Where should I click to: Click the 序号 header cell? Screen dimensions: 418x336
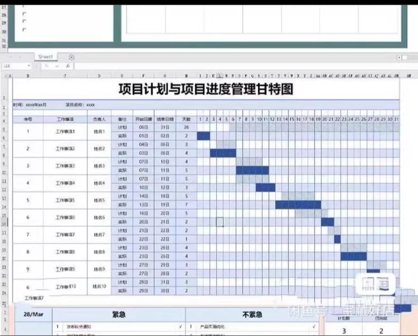pyautogui.click(x=28, y=119)
